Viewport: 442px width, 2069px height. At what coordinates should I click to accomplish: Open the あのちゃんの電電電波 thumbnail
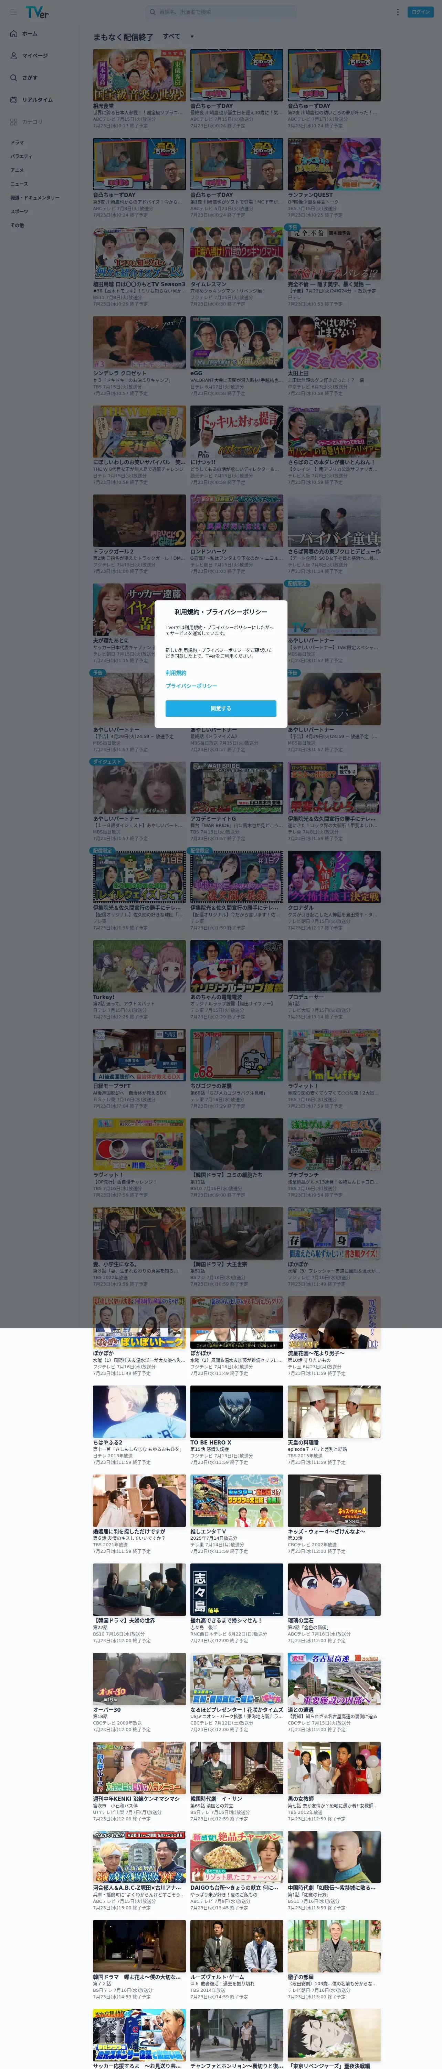236,966
